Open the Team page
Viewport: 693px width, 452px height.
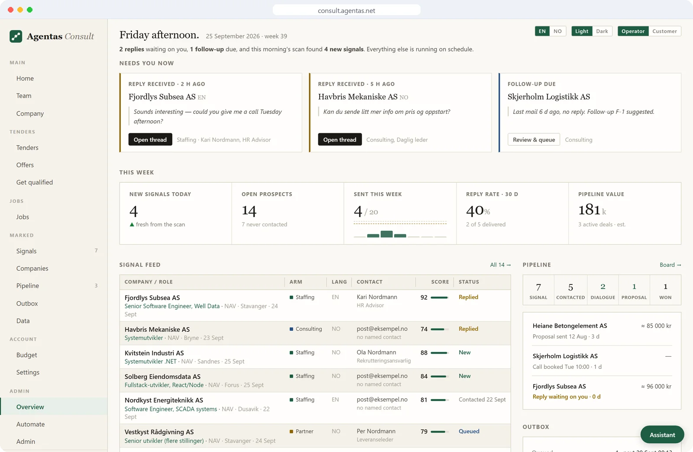(54, 96)
